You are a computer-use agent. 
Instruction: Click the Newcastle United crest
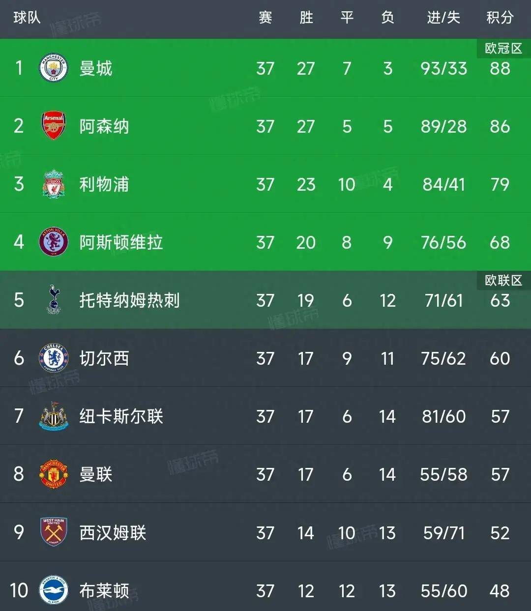tap(53, 416)
